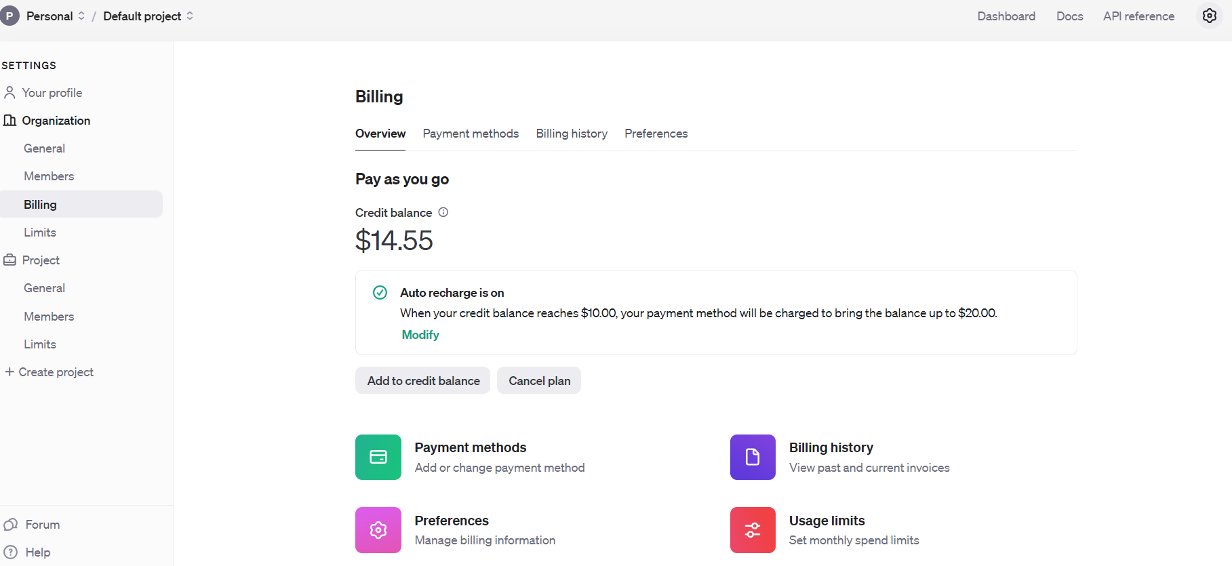Open the Billing history card title

point(831,447)
